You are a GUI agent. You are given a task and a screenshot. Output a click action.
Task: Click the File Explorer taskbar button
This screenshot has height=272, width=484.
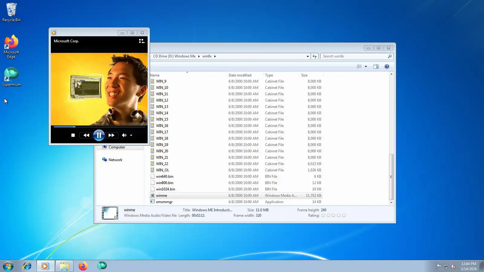pyautogui.click(x=64, y=266)
